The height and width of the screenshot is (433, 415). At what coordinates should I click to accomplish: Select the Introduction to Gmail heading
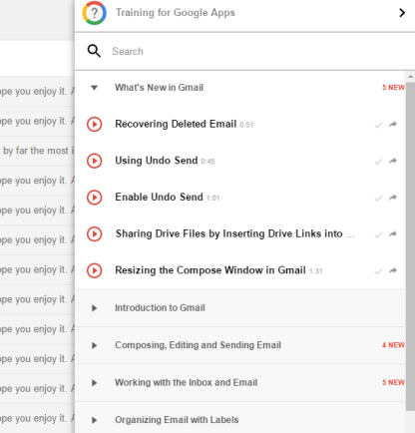point(160,308)
